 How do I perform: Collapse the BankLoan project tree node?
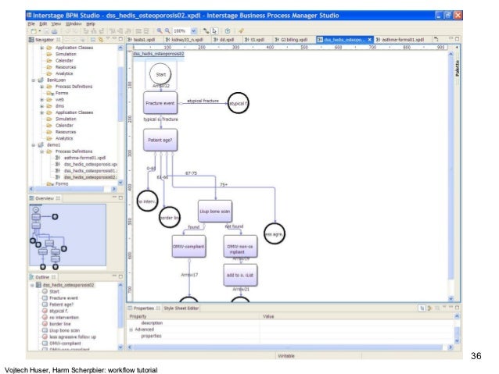point(34,80)
